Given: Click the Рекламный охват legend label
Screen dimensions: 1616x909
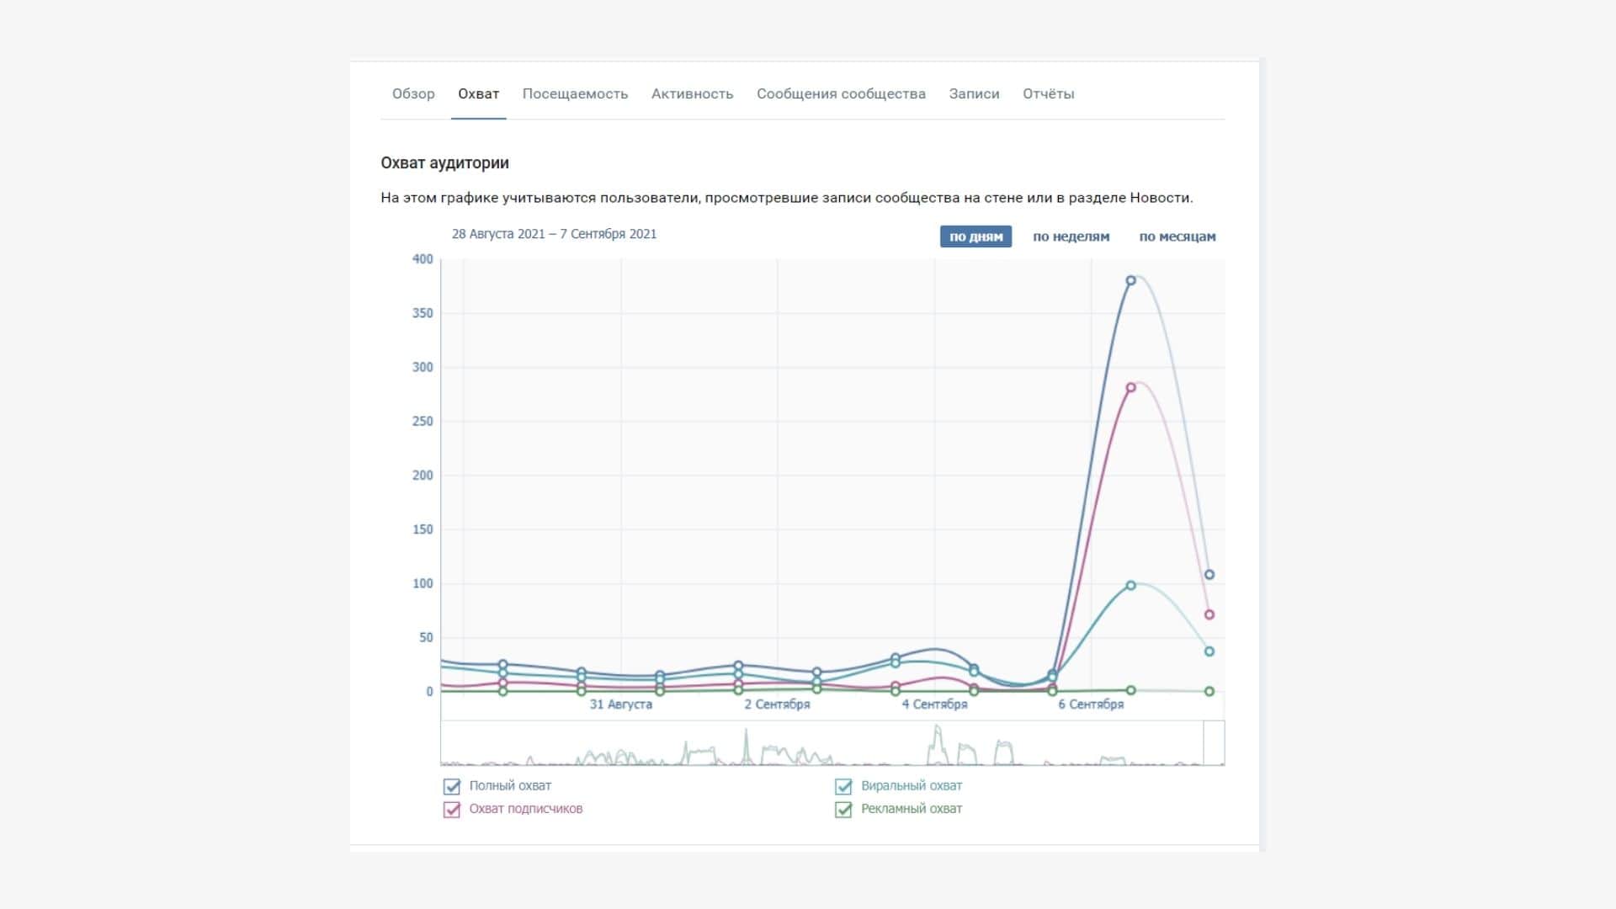Looking at the screenshot, I should [x=911, y=809].
